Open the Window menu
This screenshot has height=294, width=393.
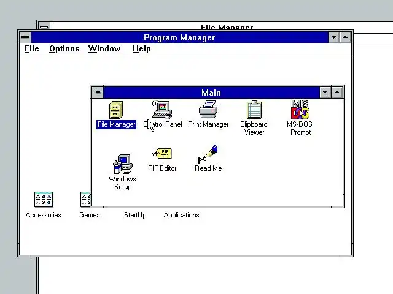104,49
